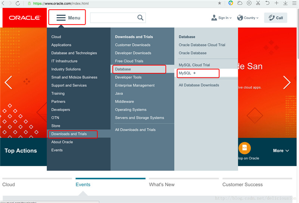Select Store menu item

(x=56, y=126)
